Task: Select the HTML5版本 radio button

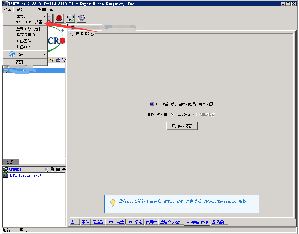Action: [195, 114]
